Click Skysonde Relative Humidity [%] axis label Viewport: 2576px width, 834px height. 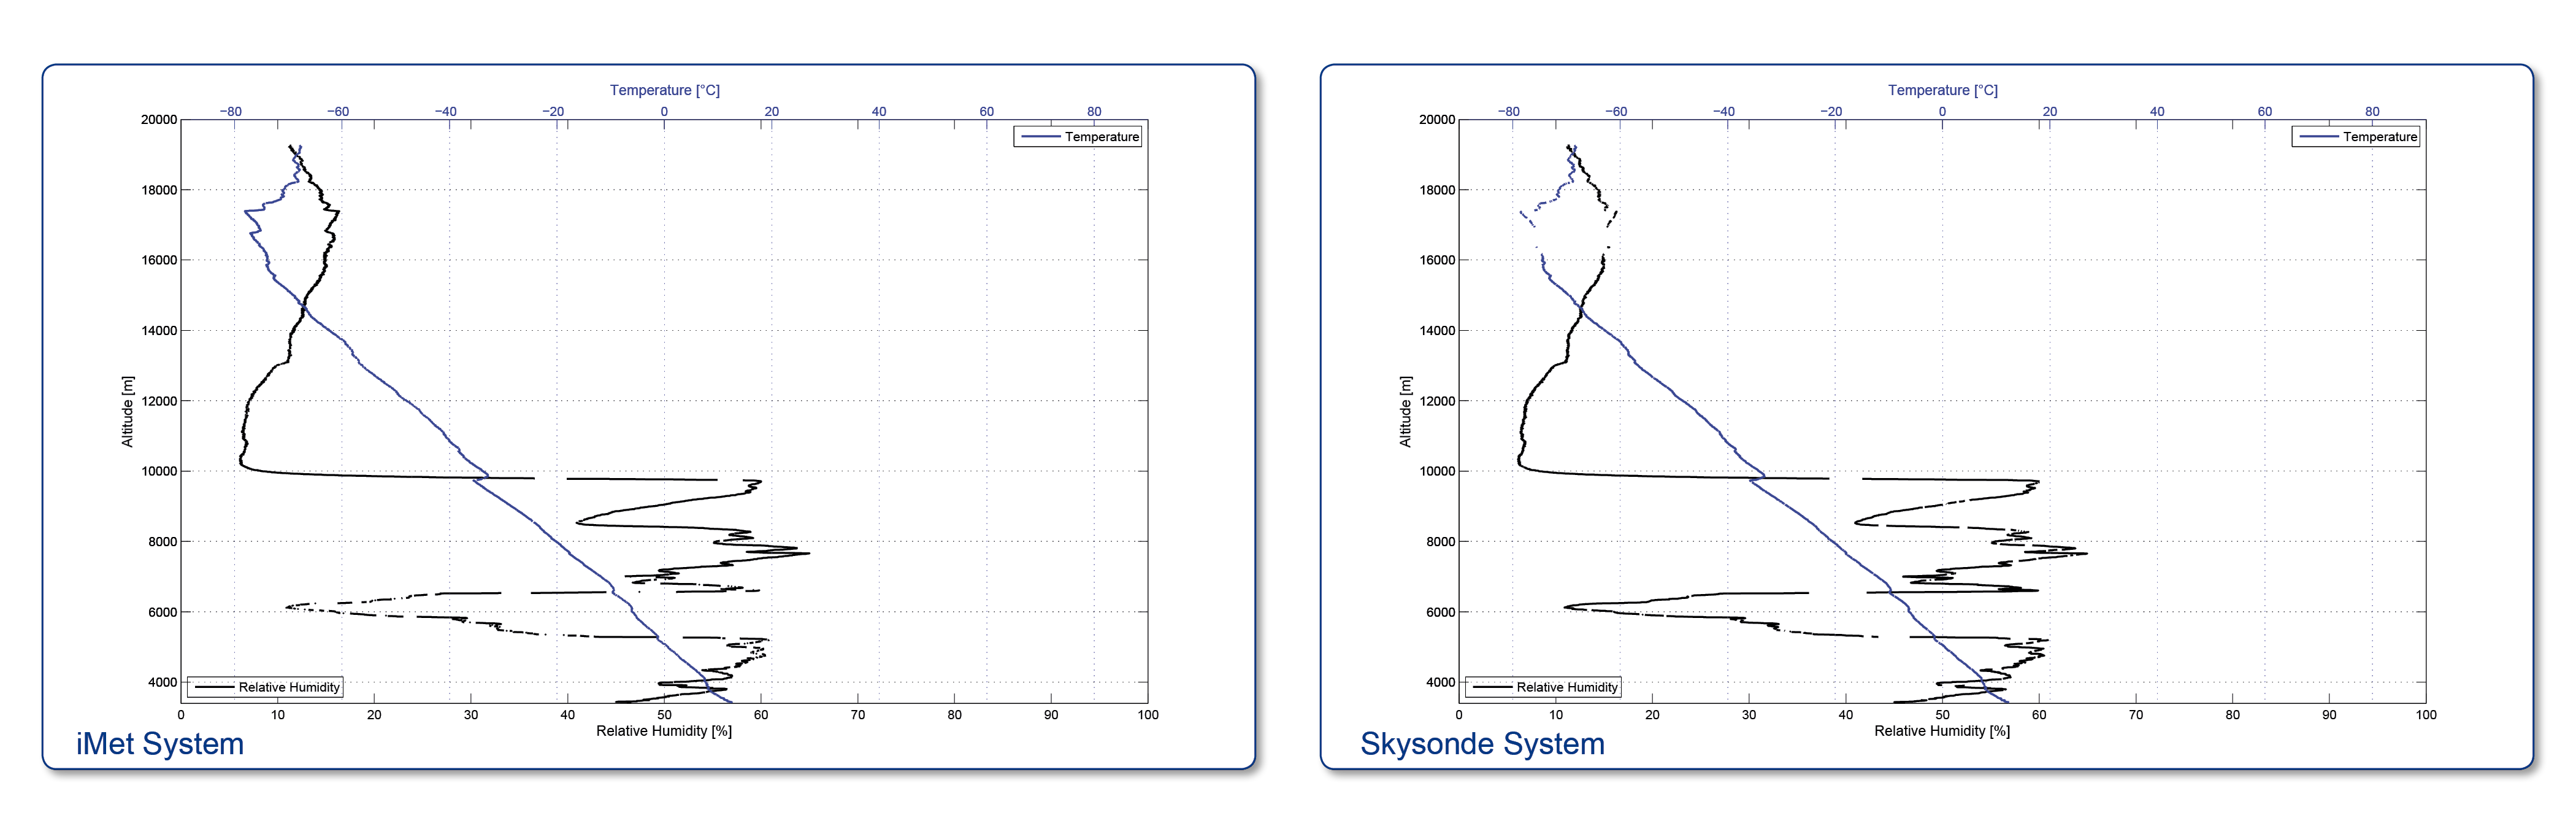pos(1942,731)
